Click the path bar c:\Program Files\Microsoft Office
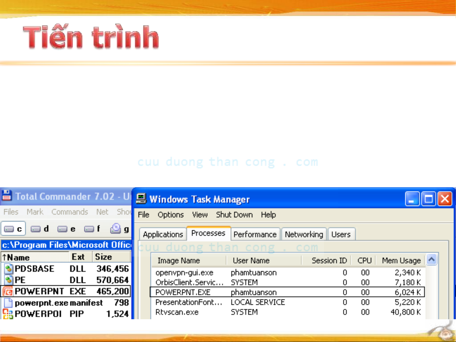This screenshot has height=342, width=456. 66,245
